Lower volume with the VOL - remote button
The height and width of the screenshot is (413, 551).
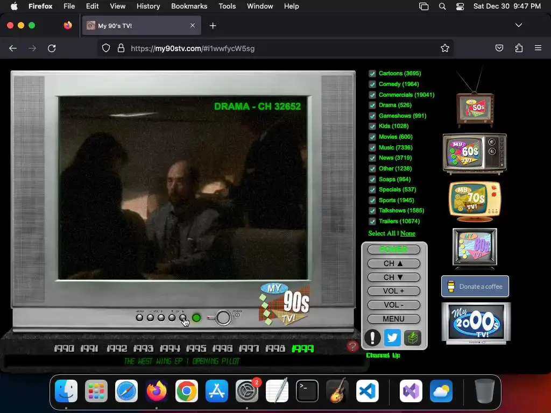click(x=393, y=305)
